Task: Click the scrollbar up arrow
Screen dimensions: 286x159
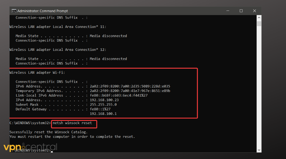Action: (259, 18)
